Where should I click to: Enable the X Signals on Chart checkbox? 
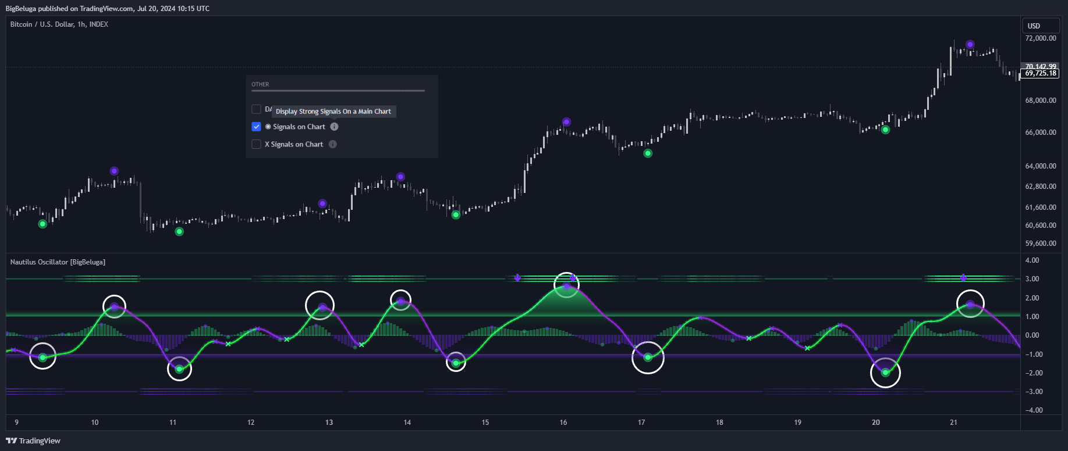tap(256, 144)
